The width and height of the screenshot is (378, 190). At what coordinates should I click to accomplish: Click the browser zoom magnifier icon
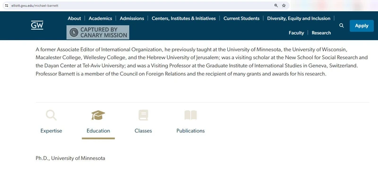pyautogui.click(x=276, y=5)
